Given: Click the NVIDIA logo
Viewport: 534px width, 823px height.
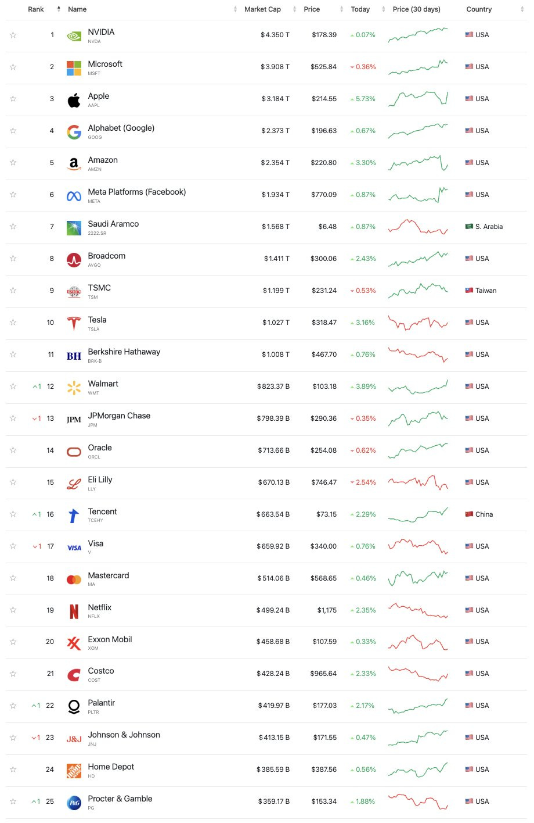Looking at the screenshot, I should 73,34.
